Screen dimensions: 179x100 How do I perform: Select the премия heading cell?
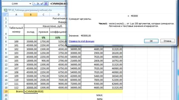[43, 32]
